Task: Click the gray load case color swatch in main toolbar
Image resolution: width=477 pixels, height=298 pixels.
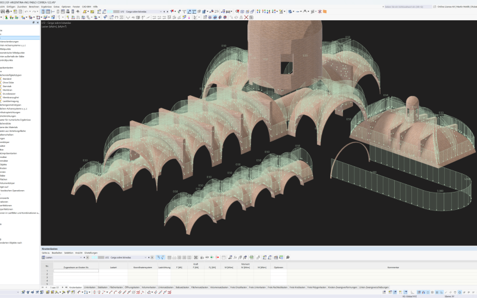Action: pyautogui.click(x=116, y=11)
